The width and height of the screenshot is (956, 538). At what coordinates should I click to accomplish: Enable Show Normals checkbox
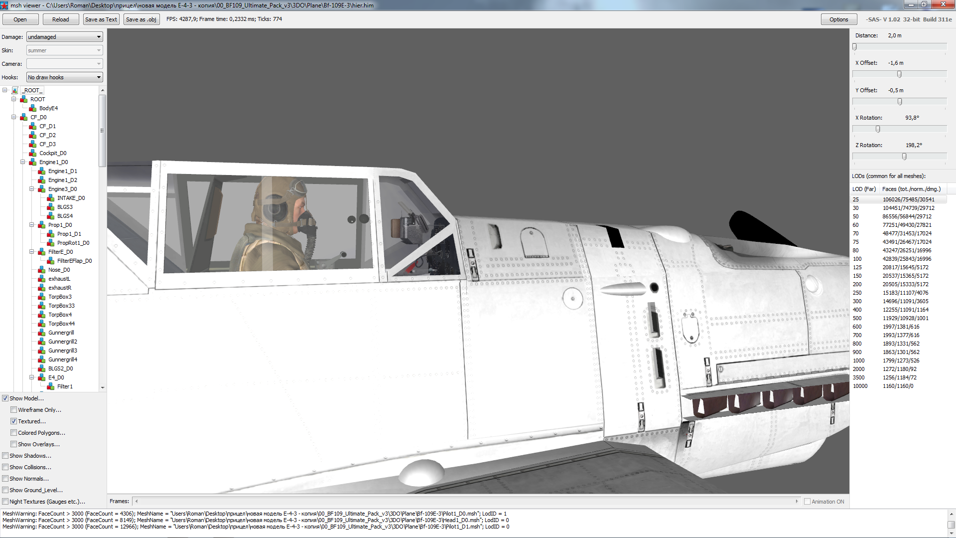[x=5, y=479]
